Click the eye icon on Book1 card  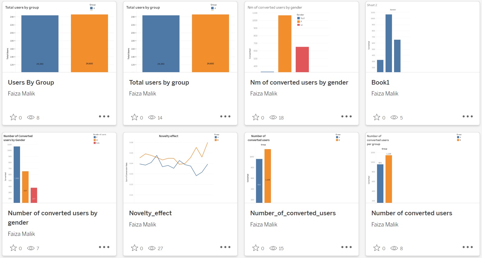point(394,118)
